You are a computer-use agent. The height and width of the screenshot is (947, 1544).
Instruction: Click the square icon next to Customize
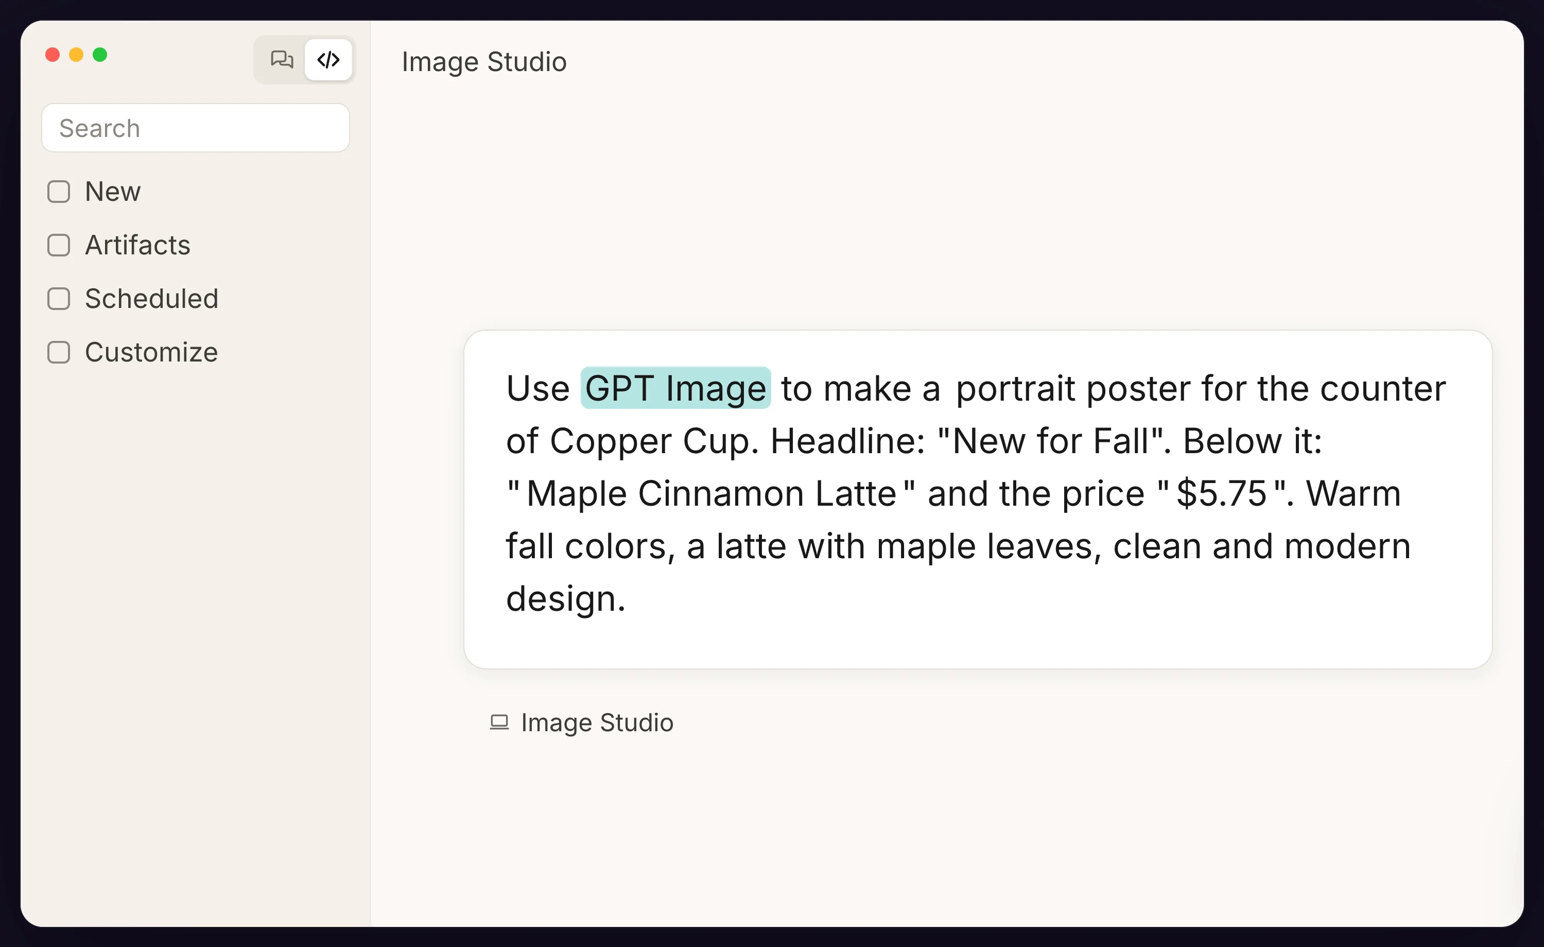click(59, 352)
